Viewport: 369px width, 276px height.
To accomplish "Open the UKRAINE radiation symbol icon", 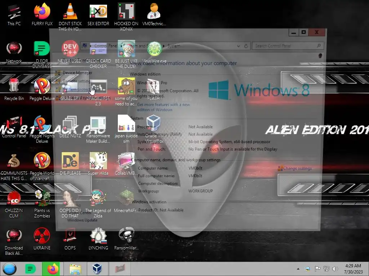I will coord(42,239).
